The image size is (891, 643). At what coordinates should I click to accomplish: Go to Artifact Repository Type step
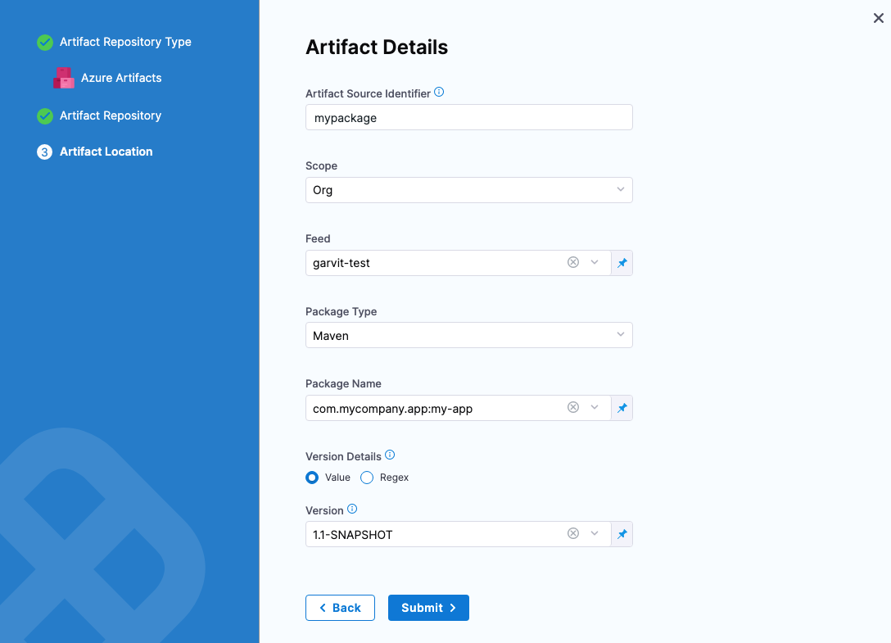(x=125, y=42)
